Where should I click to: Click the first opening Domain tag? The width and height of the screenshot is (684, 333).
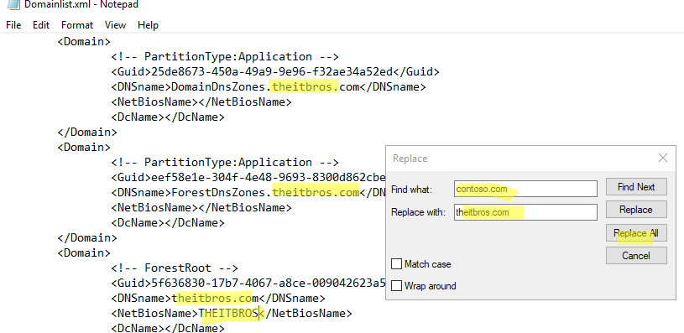click(x=84, y=41)
